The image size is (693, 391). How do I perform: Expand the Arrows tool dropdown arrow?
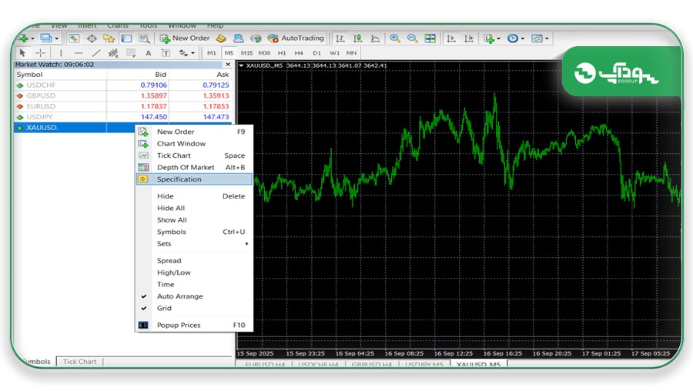click(x=192, y=53)
